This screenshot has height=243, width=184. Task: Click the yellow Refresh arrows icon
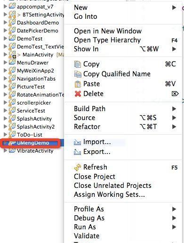coord(78,167)
